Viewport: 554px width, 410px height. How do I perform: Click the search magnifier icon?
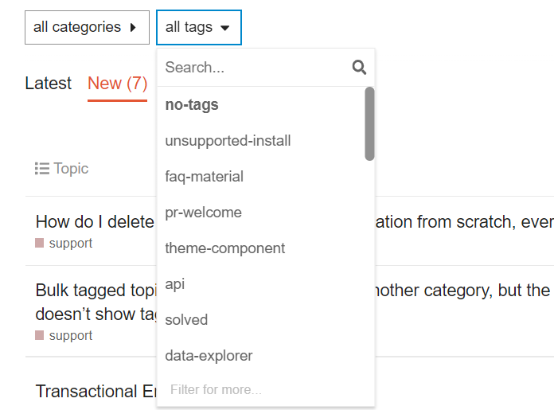(359, 68)
